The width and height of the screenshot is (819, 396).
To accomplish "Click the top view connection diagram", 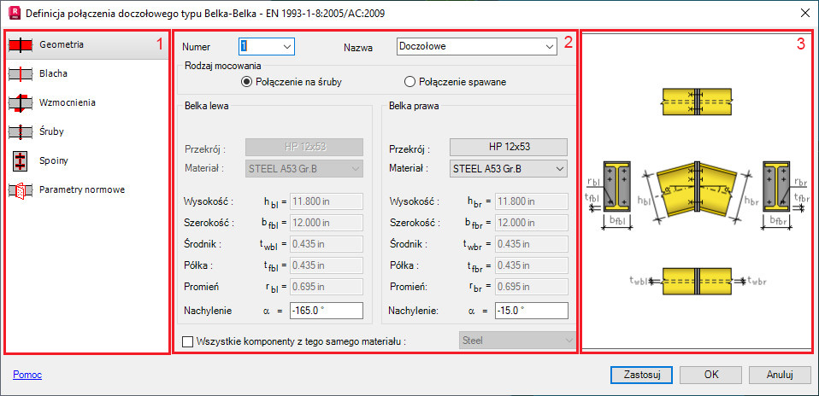I will pos(697,102).
